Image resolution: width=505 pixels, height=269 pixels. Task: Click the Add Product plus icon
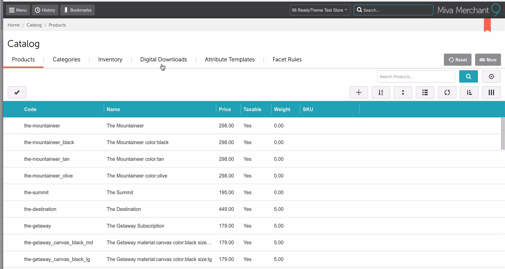[359, 92]
